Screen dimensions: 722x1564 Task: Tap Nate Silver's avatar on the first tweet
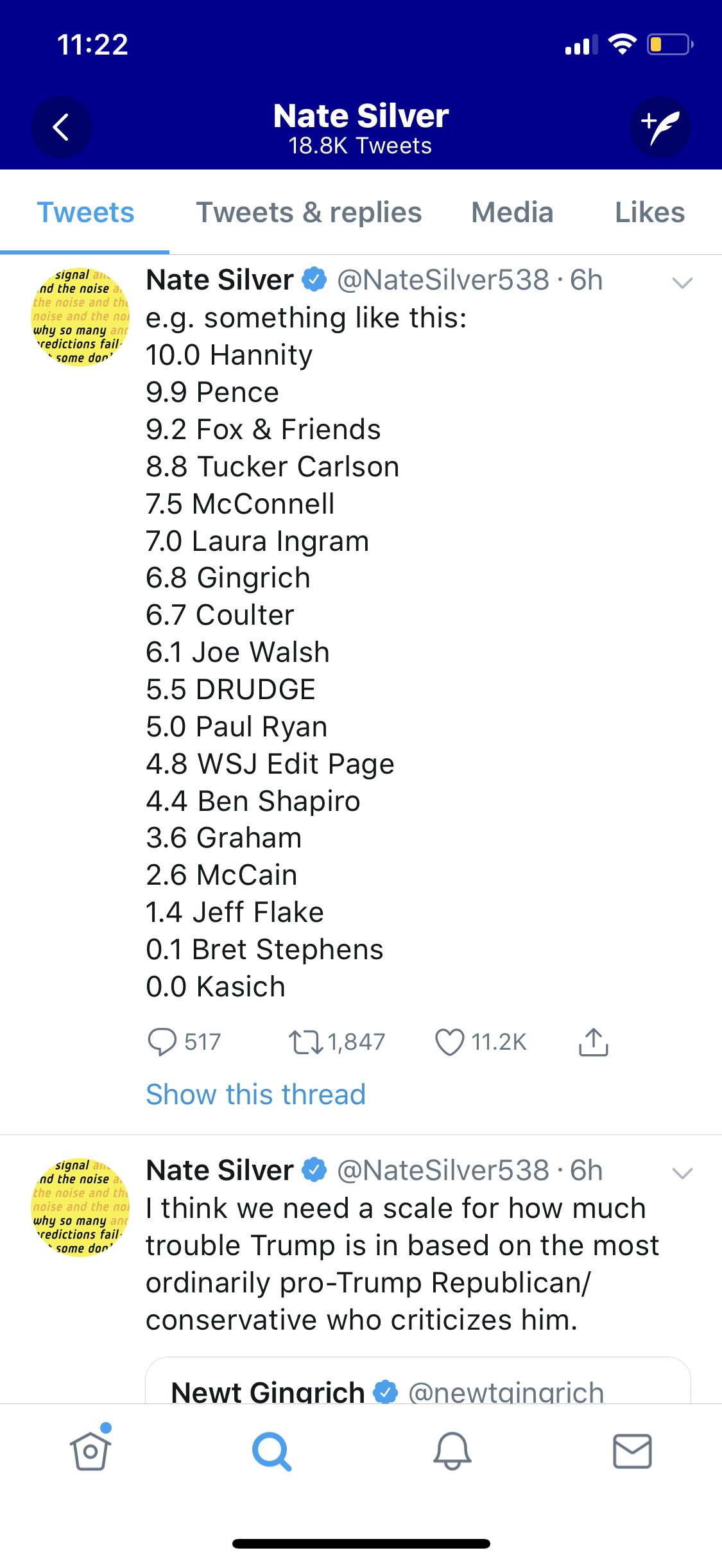(81, 317)
